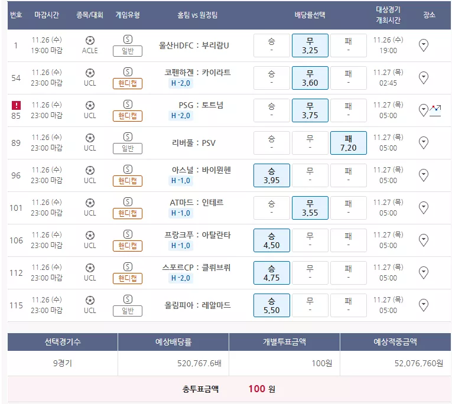The height and width of the screenshot is (404, 452).
Task: Click 마감시간 column header
Action: click(47, 15)
